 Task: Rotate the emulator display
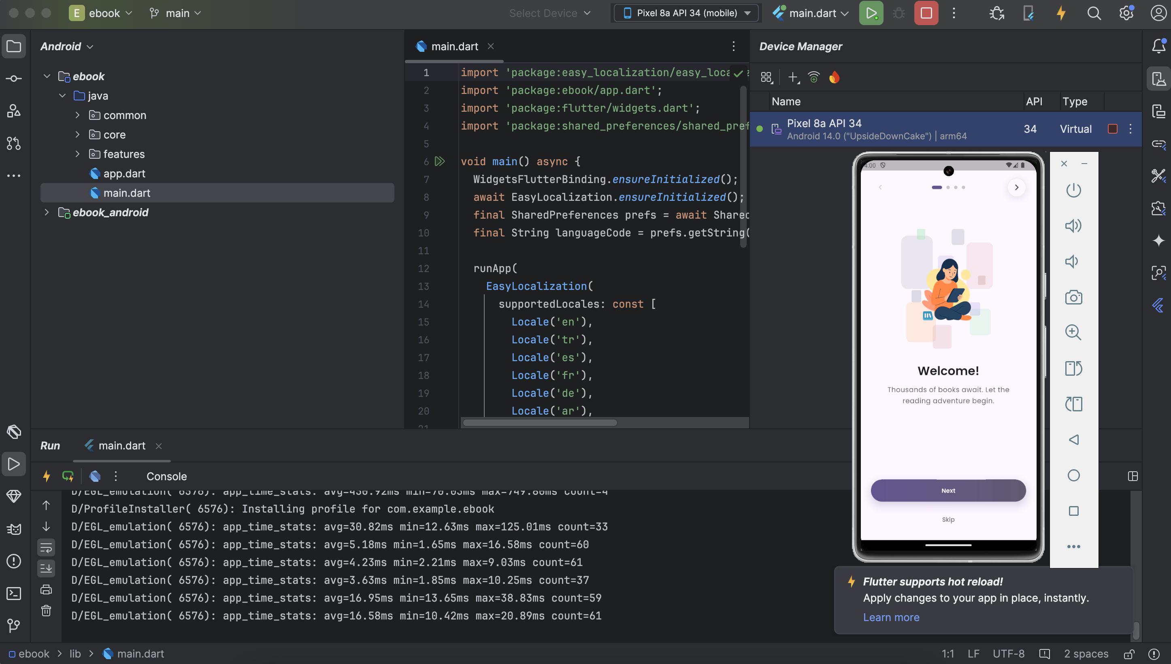click(x=1074, y=368)
